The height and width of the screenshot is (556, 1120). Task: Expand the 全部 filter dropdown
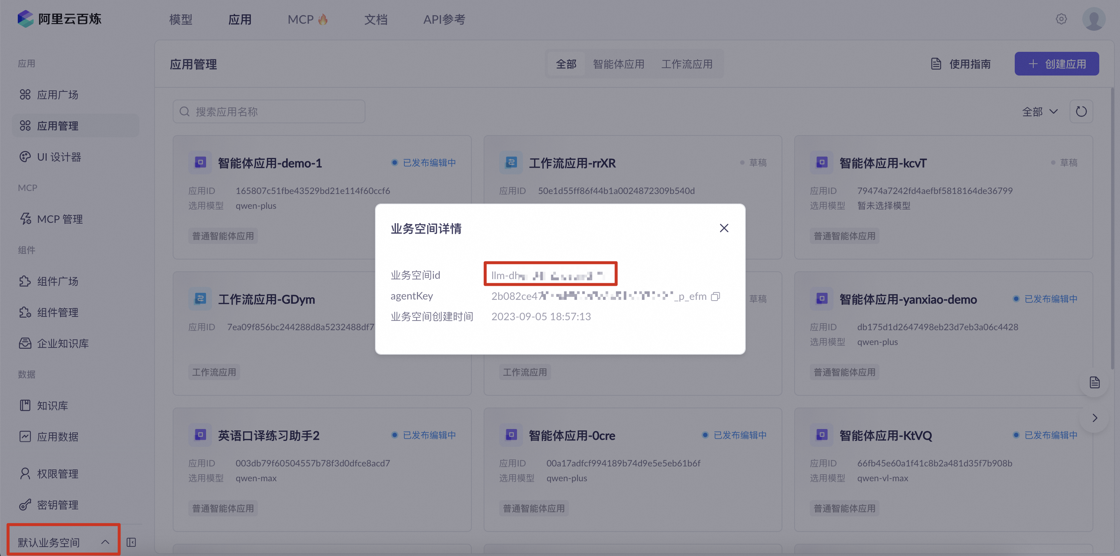1040,112
